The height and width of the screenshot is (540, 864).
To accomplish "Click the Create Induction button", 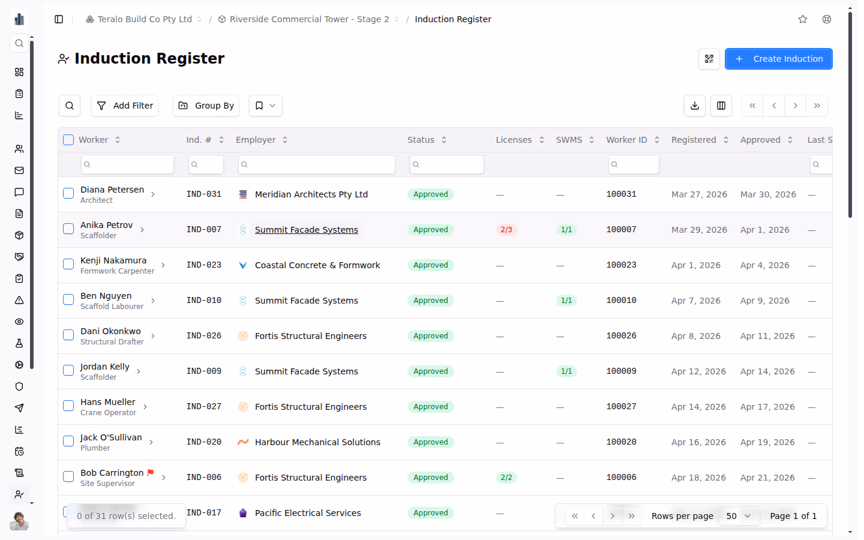I will [x=778, y=59].
